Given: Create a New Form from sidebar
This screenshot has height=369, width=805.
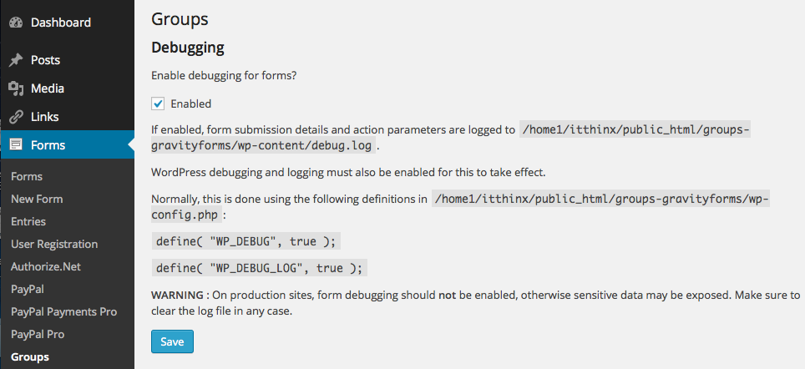Looking at the screenshot, I should 37,200.
